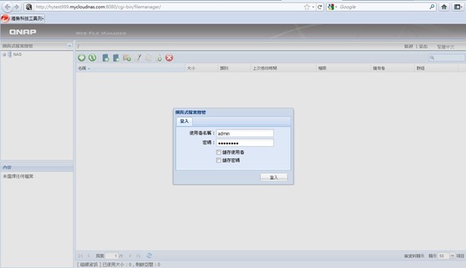Viewport: 466px width, 268px height.
Task: Click the Traditional Chinese language link
Action: [446, 47]
